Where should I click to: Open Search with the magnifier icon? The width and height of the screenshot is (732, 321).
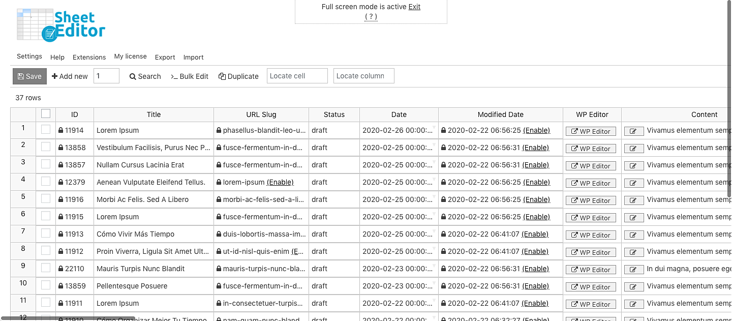click(x=145, y=76)
